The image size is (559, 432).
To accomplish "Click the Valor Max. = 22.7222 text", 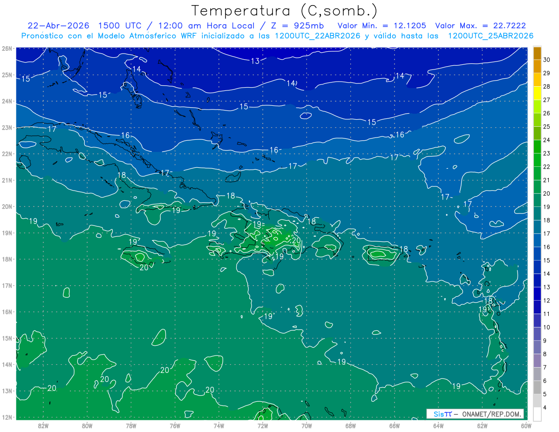I will [x=480, y=26].
